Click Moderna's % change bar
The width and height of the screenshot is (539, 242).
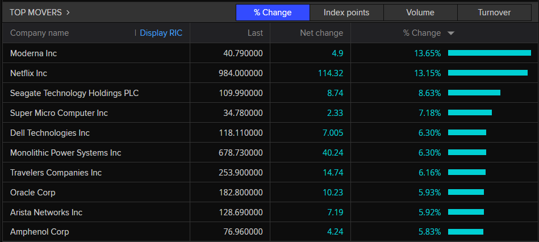pyautogui.click(x=489, y=53)
